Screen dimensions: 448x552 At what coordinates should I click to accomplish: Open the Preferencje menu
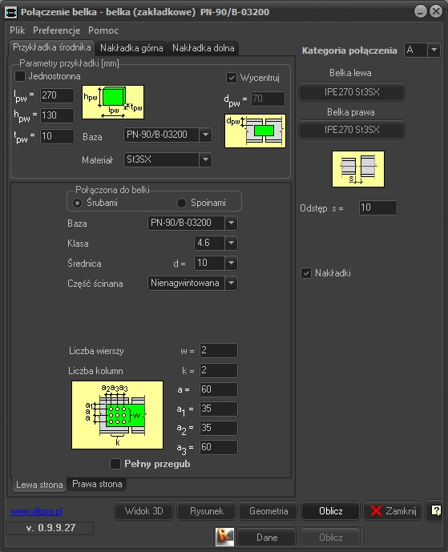(57, 30)
